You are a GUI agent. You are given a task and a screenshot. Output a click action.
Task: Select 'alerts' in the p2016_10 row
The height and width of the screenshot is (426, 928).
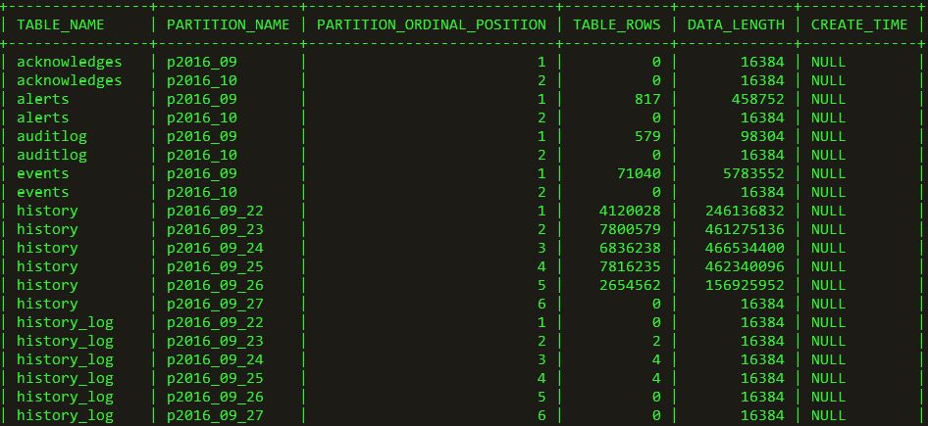[x=42, y=118]
